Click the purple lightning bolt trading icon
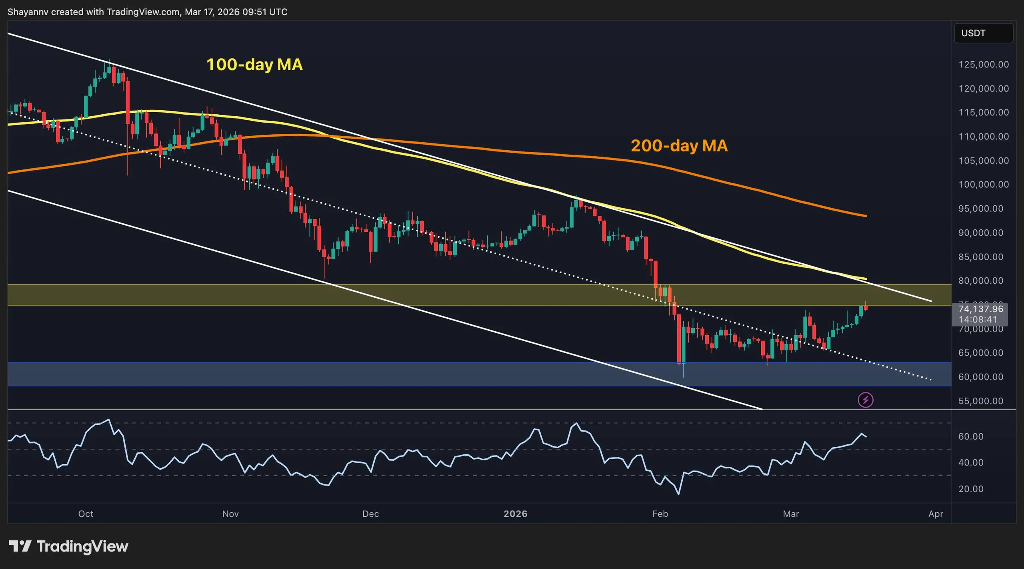Viewport: 1024px width, 569px height. (x=866, y=400)
